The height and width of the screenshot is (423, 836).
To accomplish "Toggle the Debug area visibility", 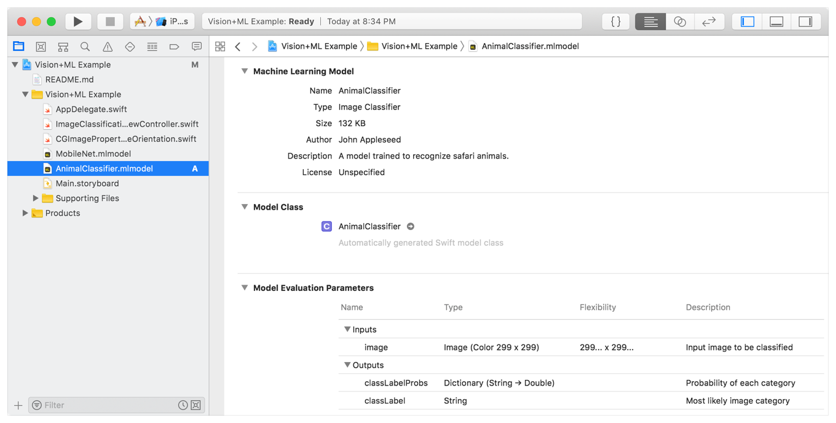I will coord(776,22).
